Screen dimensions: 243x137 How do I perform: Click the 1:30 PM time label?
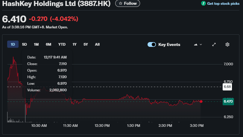click(133, 126)
